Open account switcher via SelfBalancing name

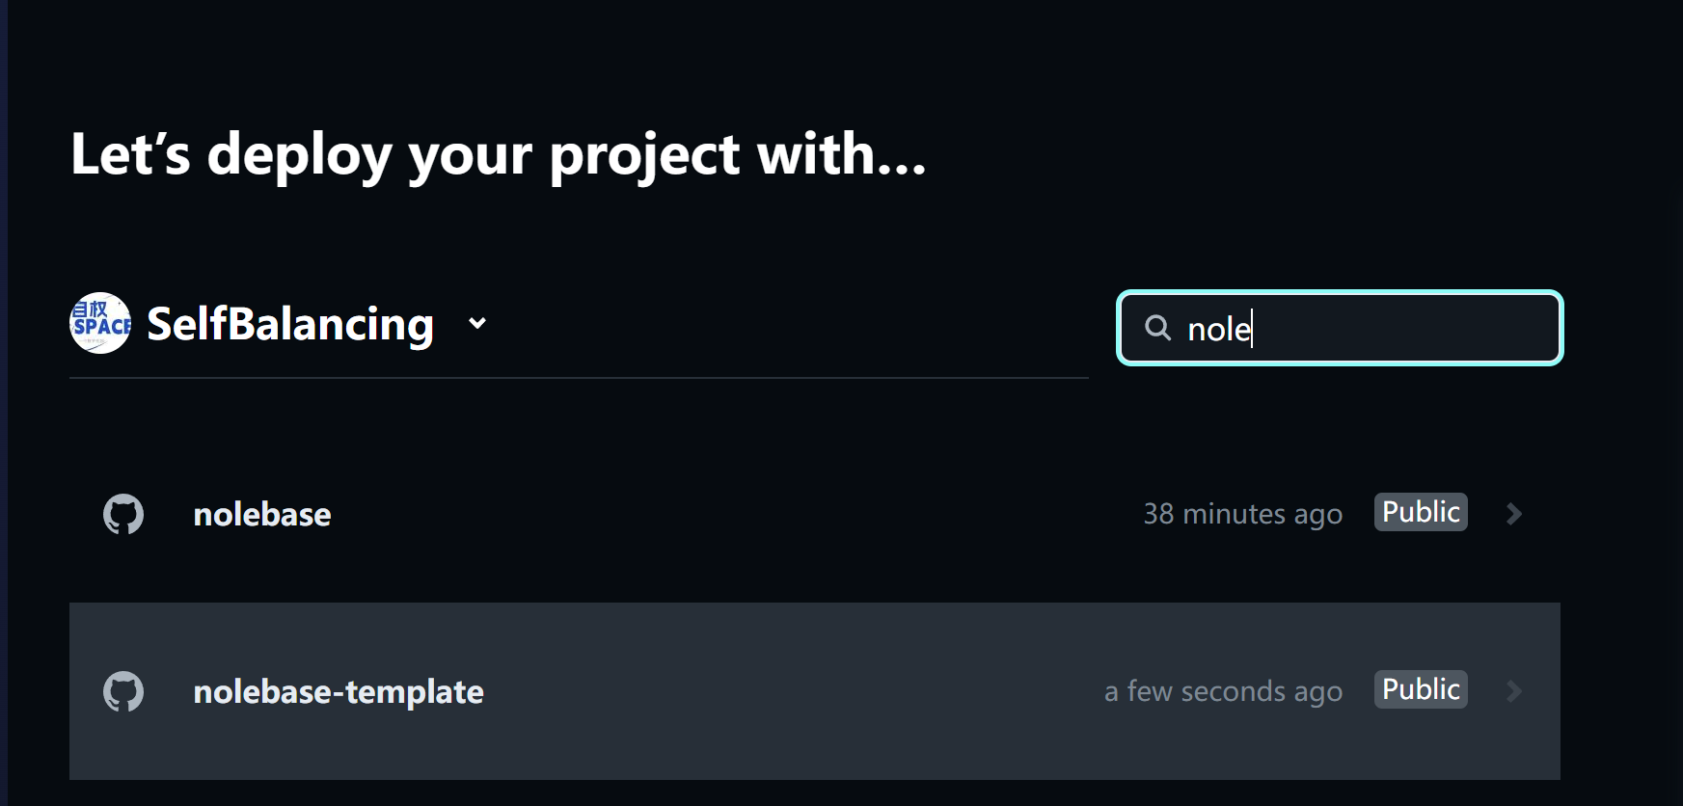(x=290, y=324)
